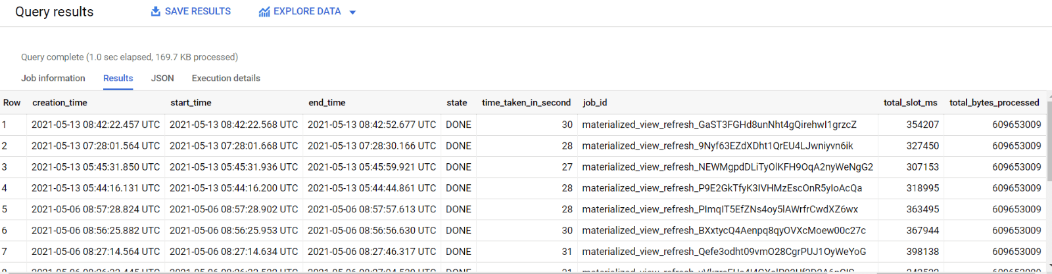Select total_slot_ms value 367944

(x=922, y=231)
